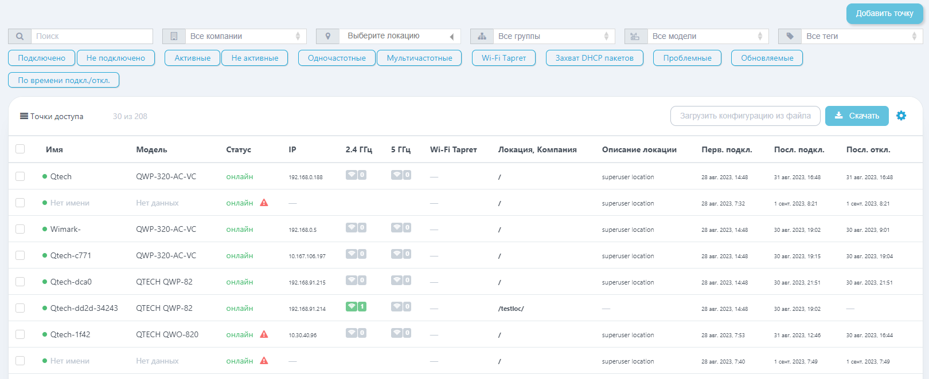Click warning triangle in Qtech-1f42 row
This screenshot has width=929, height=379.
coord(264,334)
